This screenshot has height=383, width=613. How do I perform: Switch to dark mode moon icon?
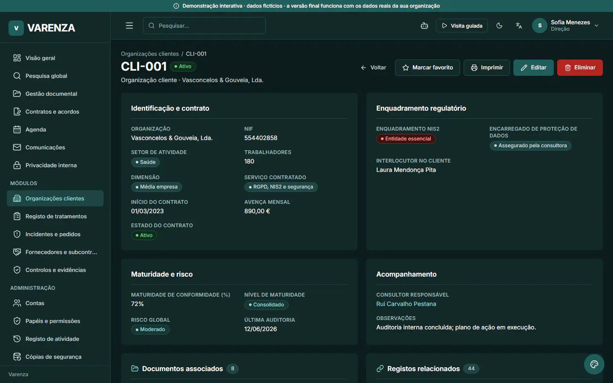pos(499,26)
